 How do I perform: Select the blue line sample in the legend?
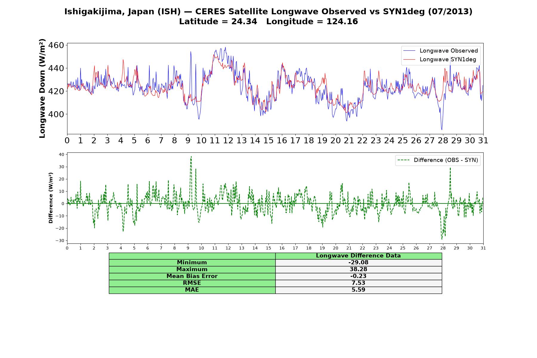[x=409, y=51]
